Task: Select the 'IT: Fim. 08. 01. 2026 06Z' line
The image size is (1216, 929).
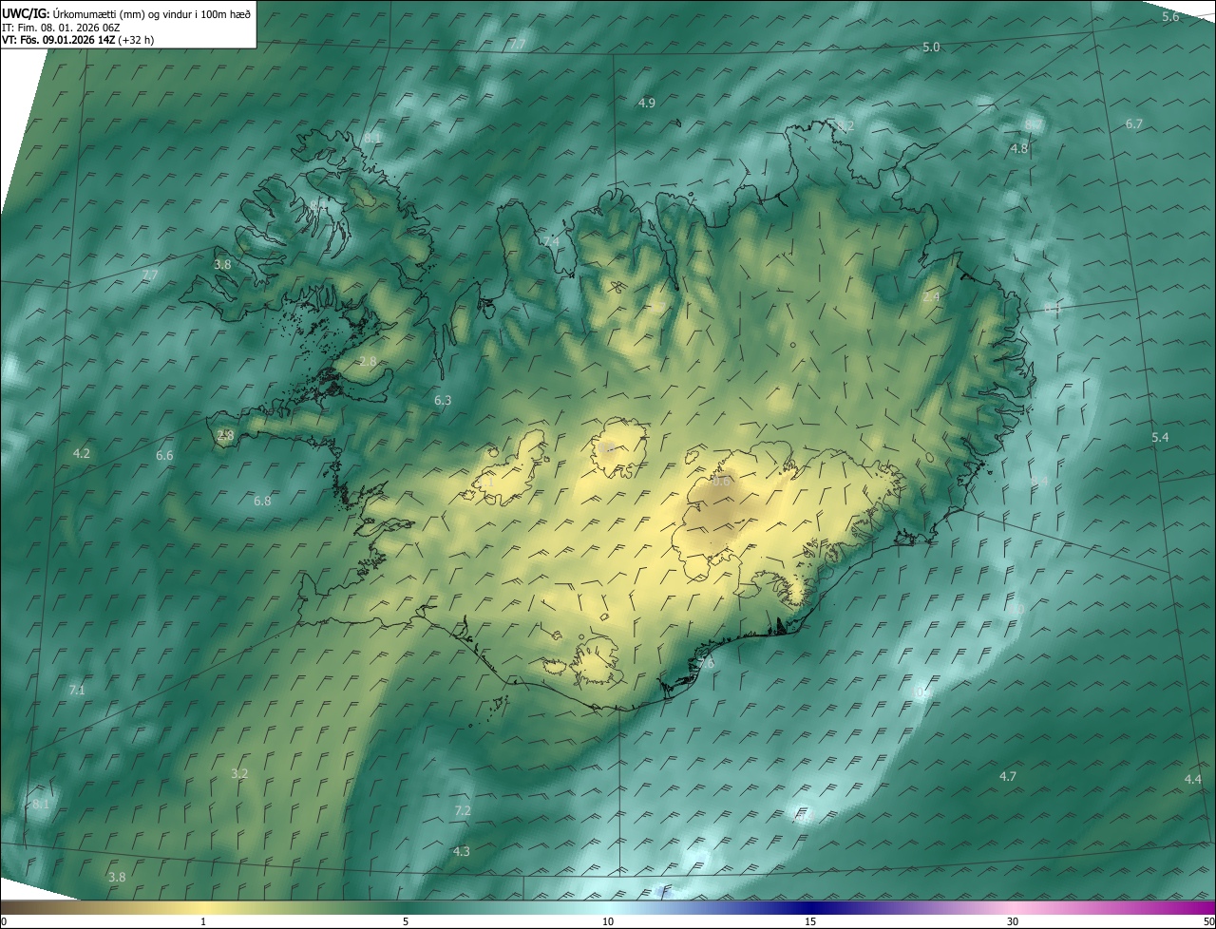Action: click(60, 28)
